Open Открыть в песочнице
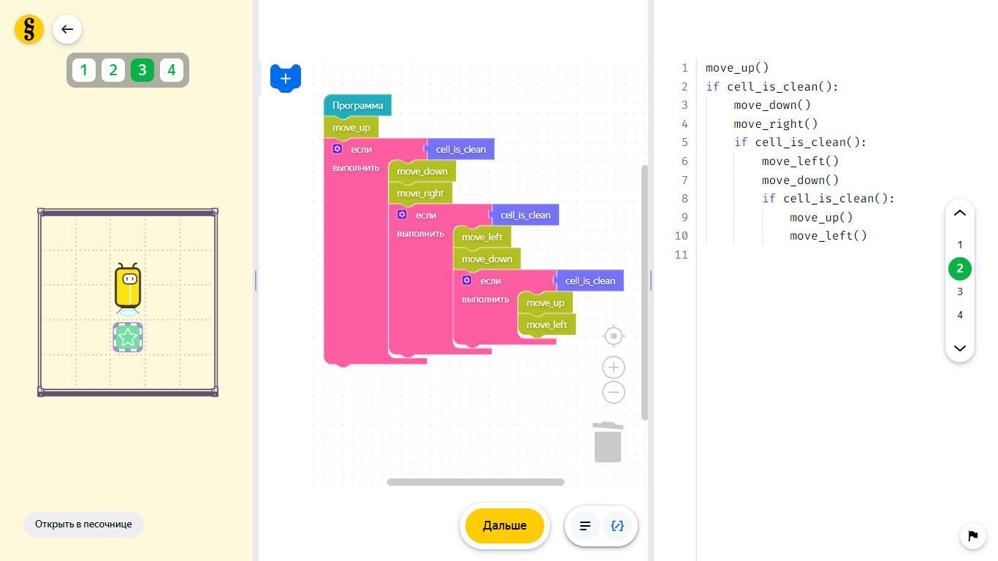 click(83, 524)
